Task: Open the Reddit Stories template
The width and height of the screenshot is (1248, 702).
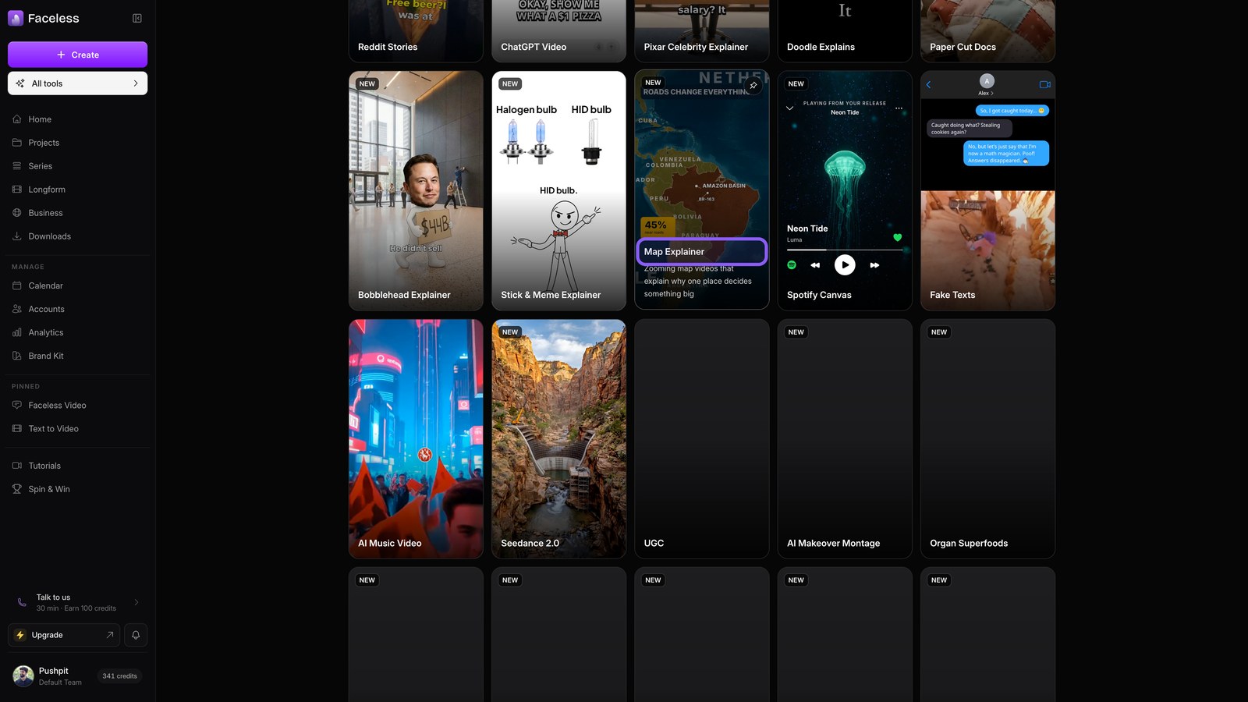Action: [416, 31]
